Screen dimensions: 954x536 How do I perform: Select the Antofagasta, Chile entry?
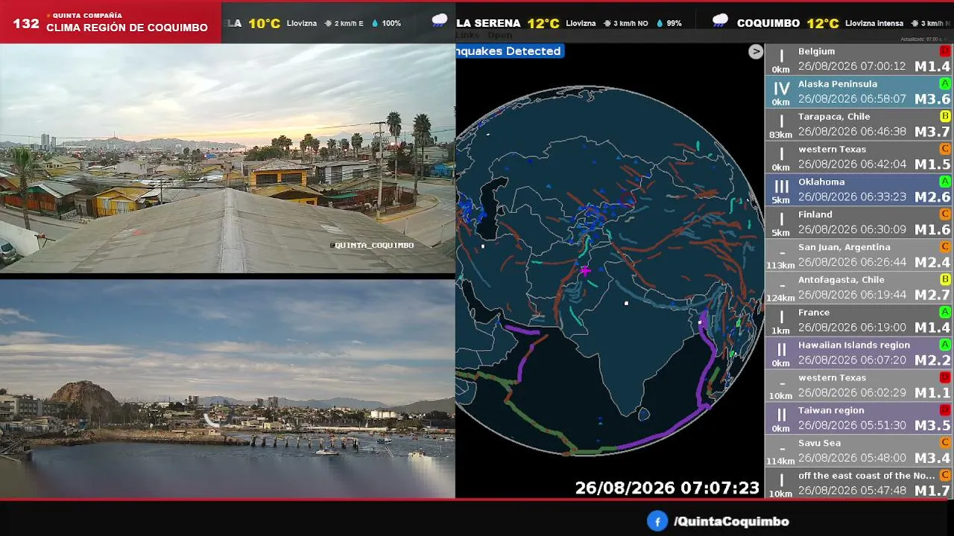859,287
